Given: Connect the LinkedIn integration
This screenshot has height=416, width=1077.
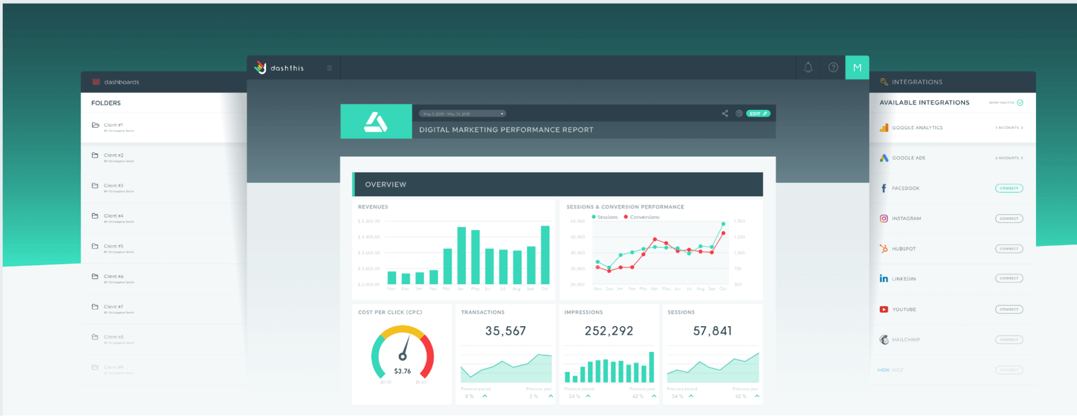Looking at the screenshot, I should (1009, 278).
